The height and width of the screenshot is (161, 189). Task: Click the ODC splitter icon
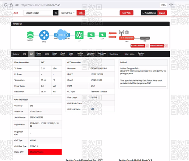coord(91,35)
